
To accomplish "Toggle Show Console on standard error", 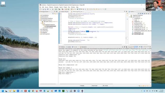I will pyautogui.click(x=137, y=47).
